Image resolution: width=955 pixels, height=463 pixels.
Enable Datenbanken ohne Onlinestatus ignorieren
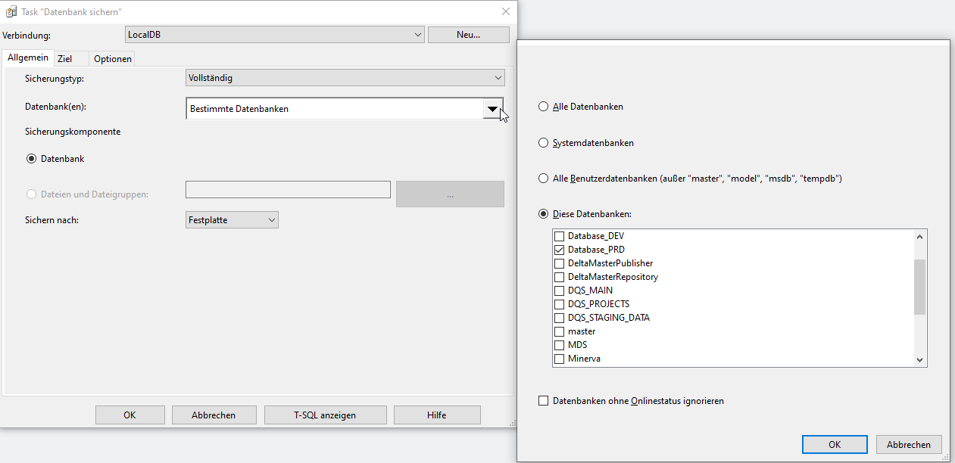click(x=543, y=401)
